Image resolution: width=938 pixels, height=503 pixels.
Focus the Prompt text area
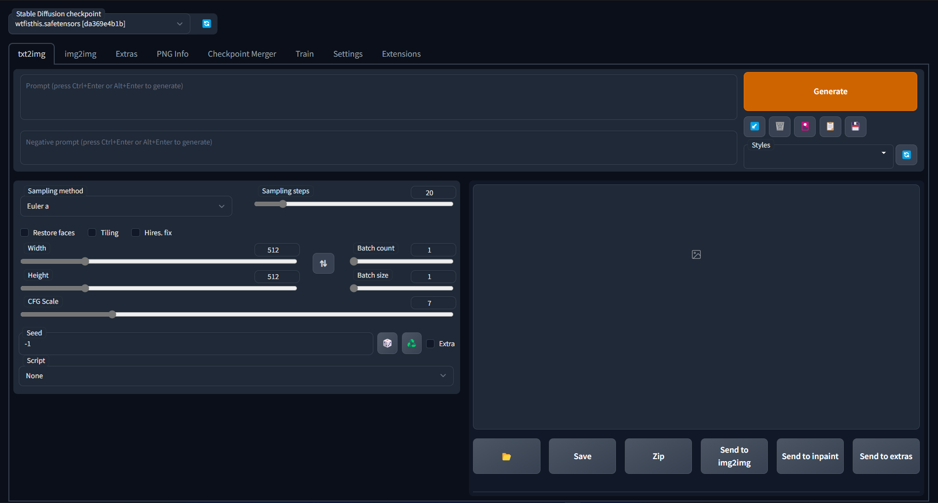click(x=378, y=97)
